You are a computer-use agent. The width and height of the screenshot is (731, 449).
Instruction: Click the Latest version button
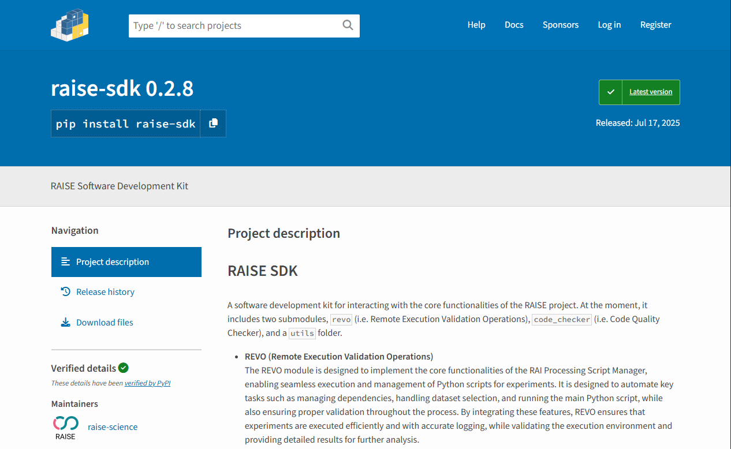click(x=639, y=92)
